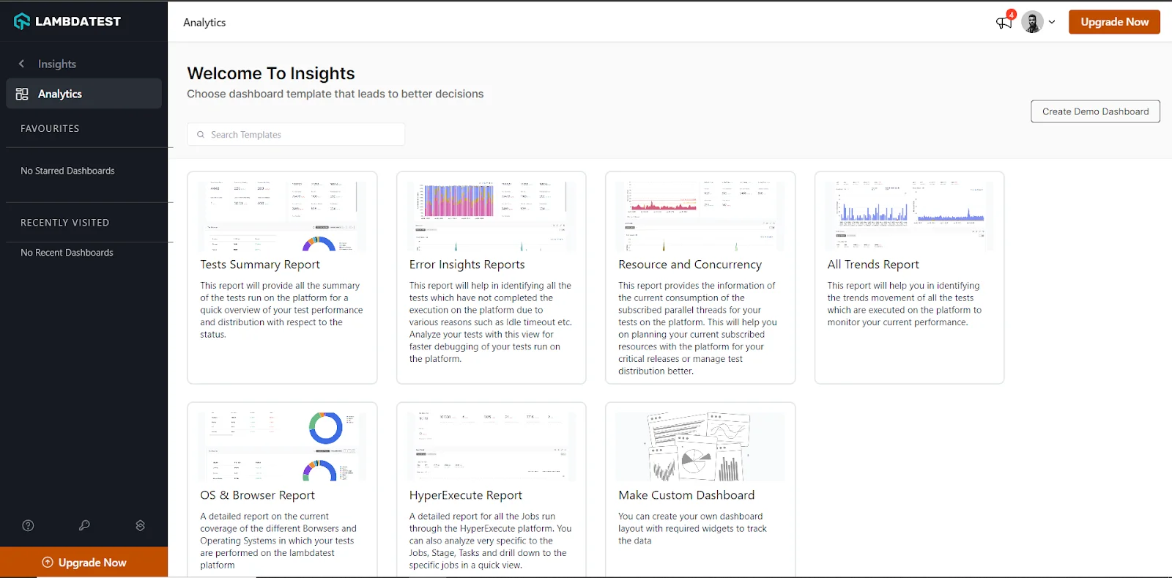Screen dimensions: 1172x578
Task: Click the search magnifier in Search Templates
Action: (x=200, y=134)
